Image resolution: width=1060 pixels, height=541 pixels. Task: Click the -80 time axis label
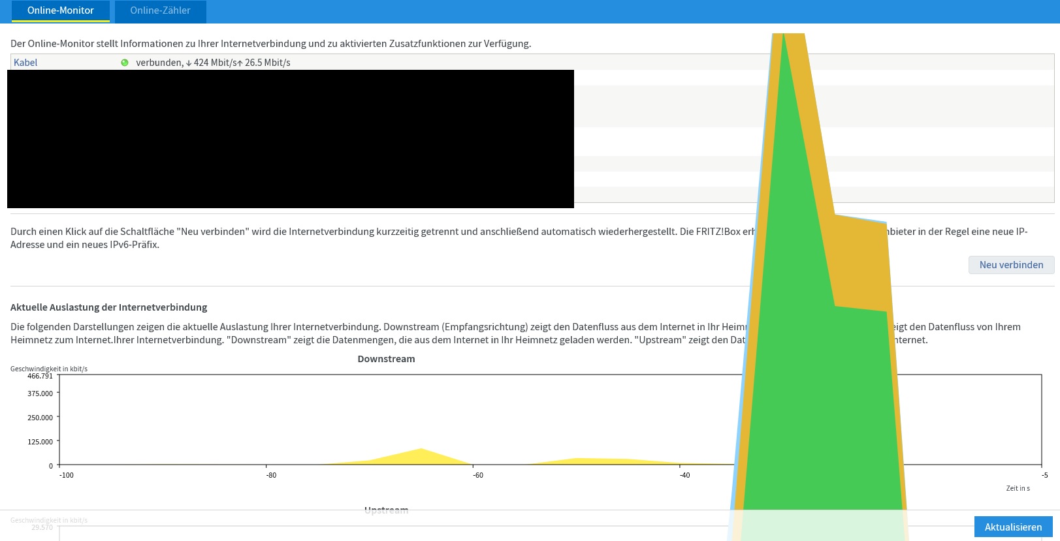pos(271,475)
